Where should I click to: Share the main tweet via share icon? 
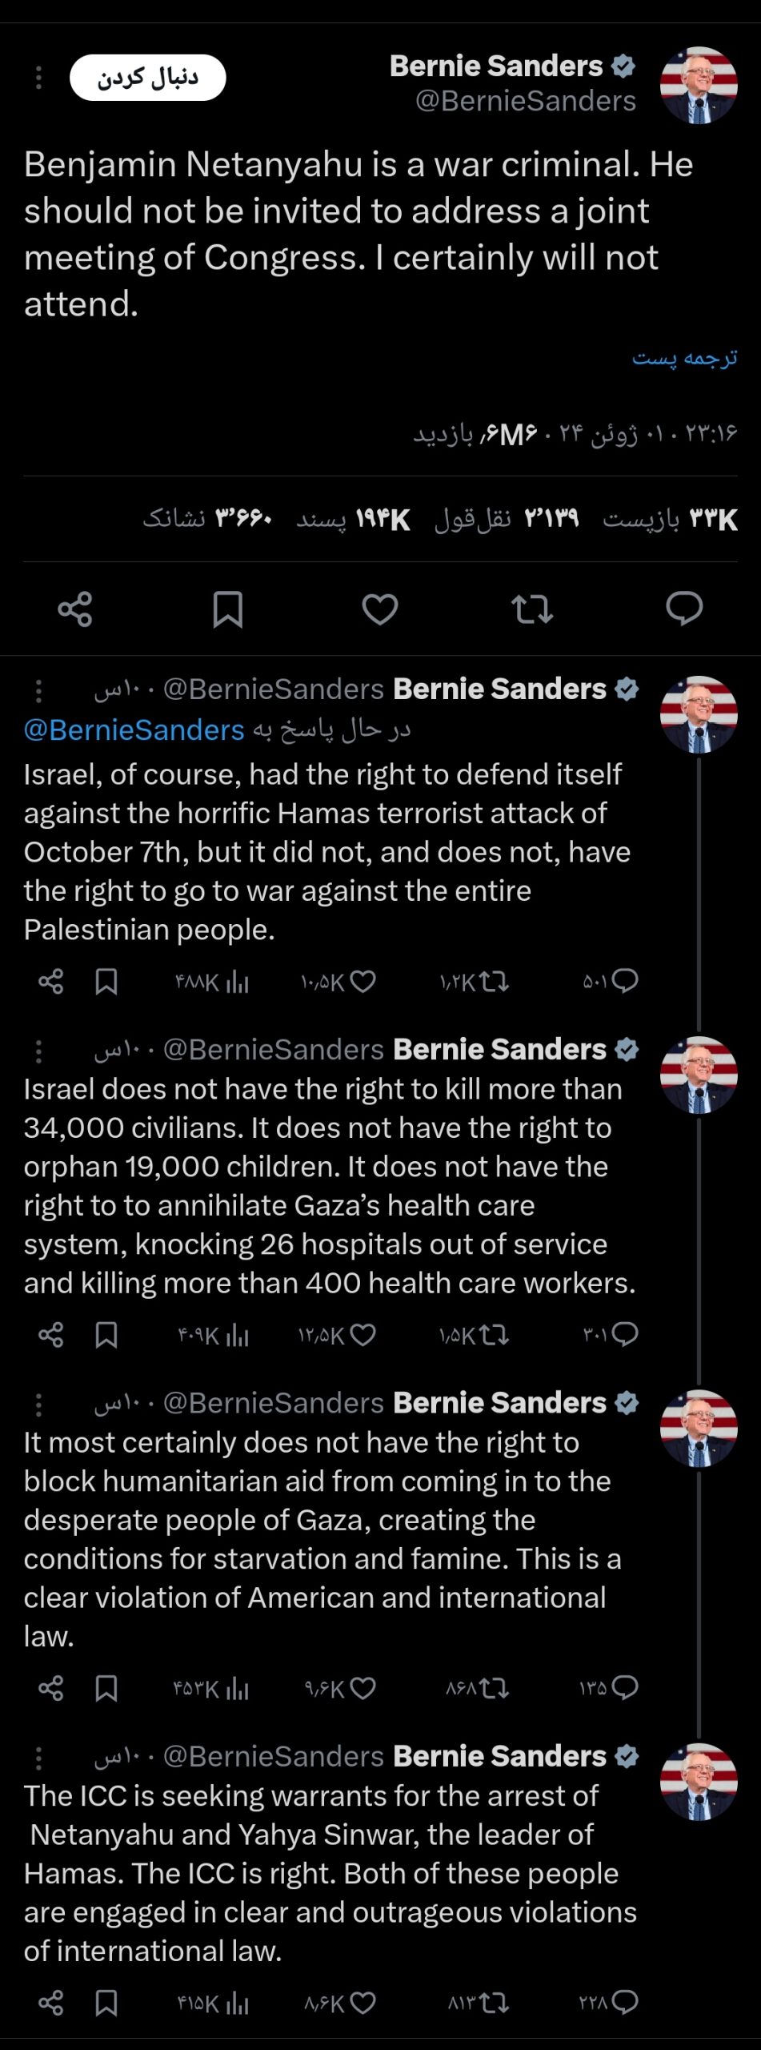(x=75, y=609)
